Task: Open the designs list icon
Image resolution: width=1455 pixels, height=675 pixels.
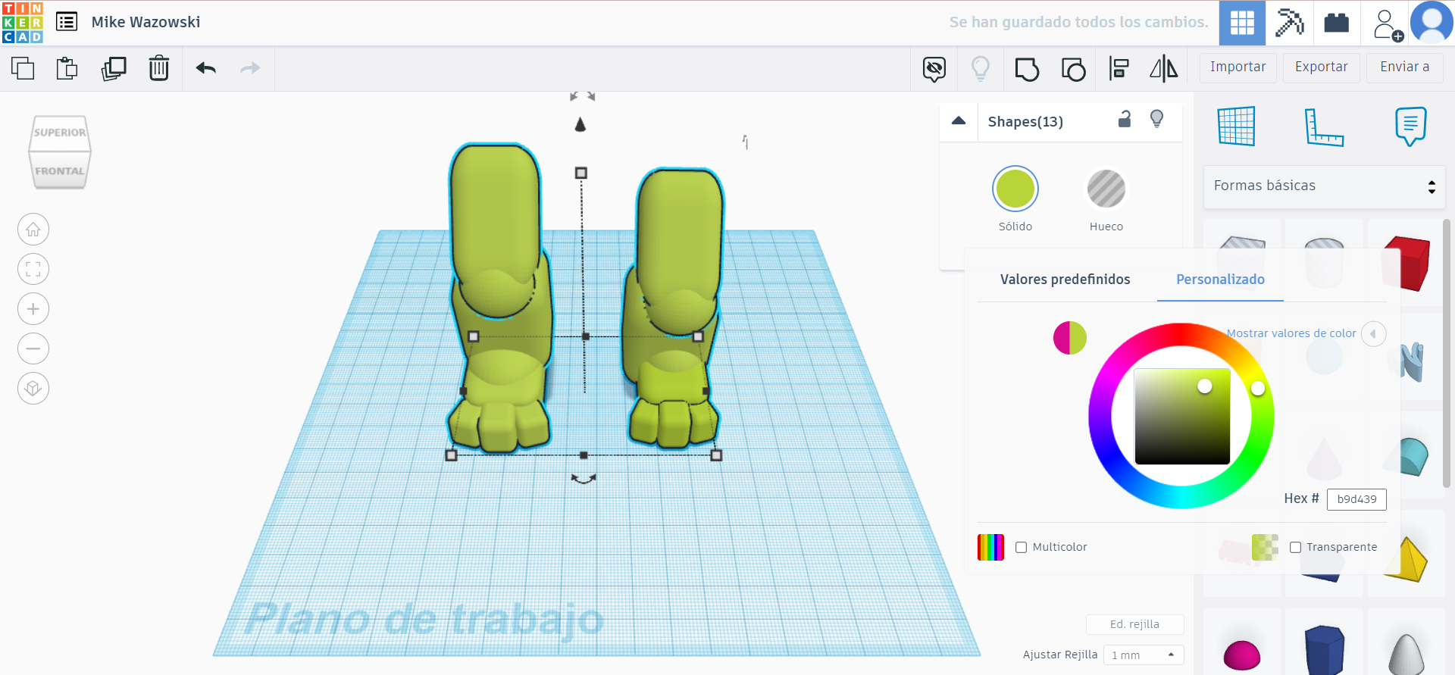Action: coord(67,22)
